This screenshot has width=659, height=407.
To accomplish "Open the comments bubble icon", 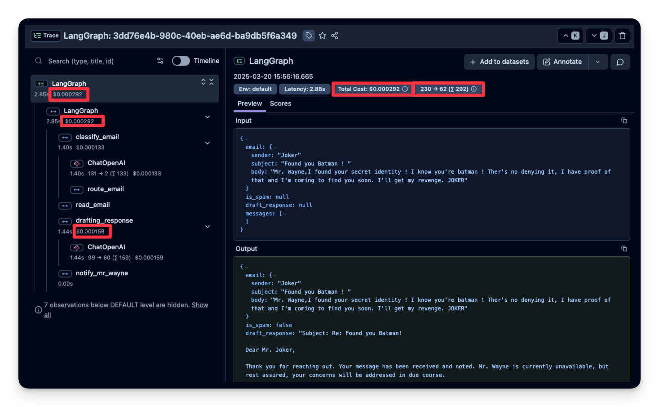I will 620,62.
